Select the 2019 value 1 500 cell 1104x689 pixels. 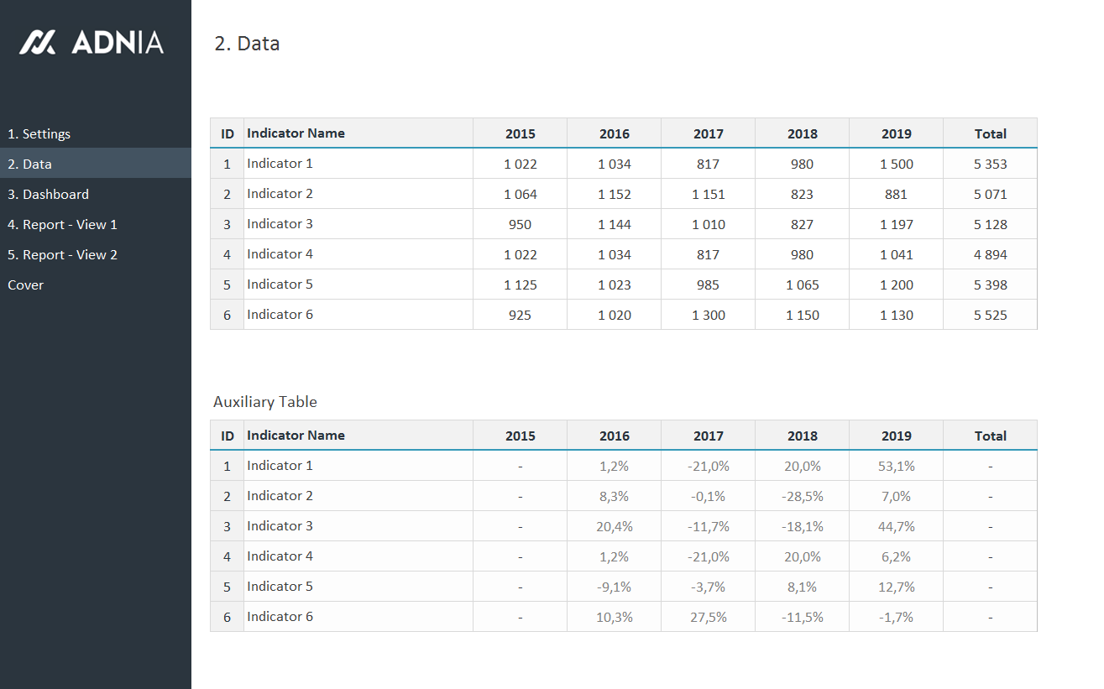point(897,164)
